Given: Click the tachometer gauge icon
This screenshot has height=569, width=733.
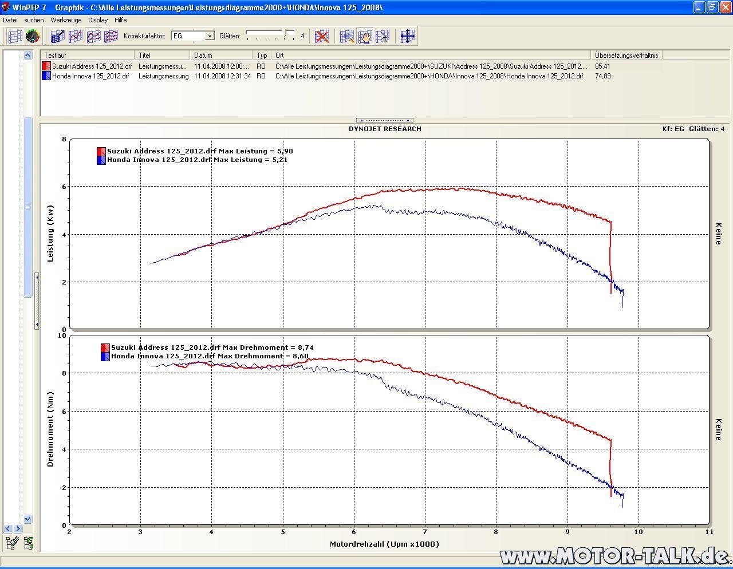Looking at the screenshot, I should point(33,36).
